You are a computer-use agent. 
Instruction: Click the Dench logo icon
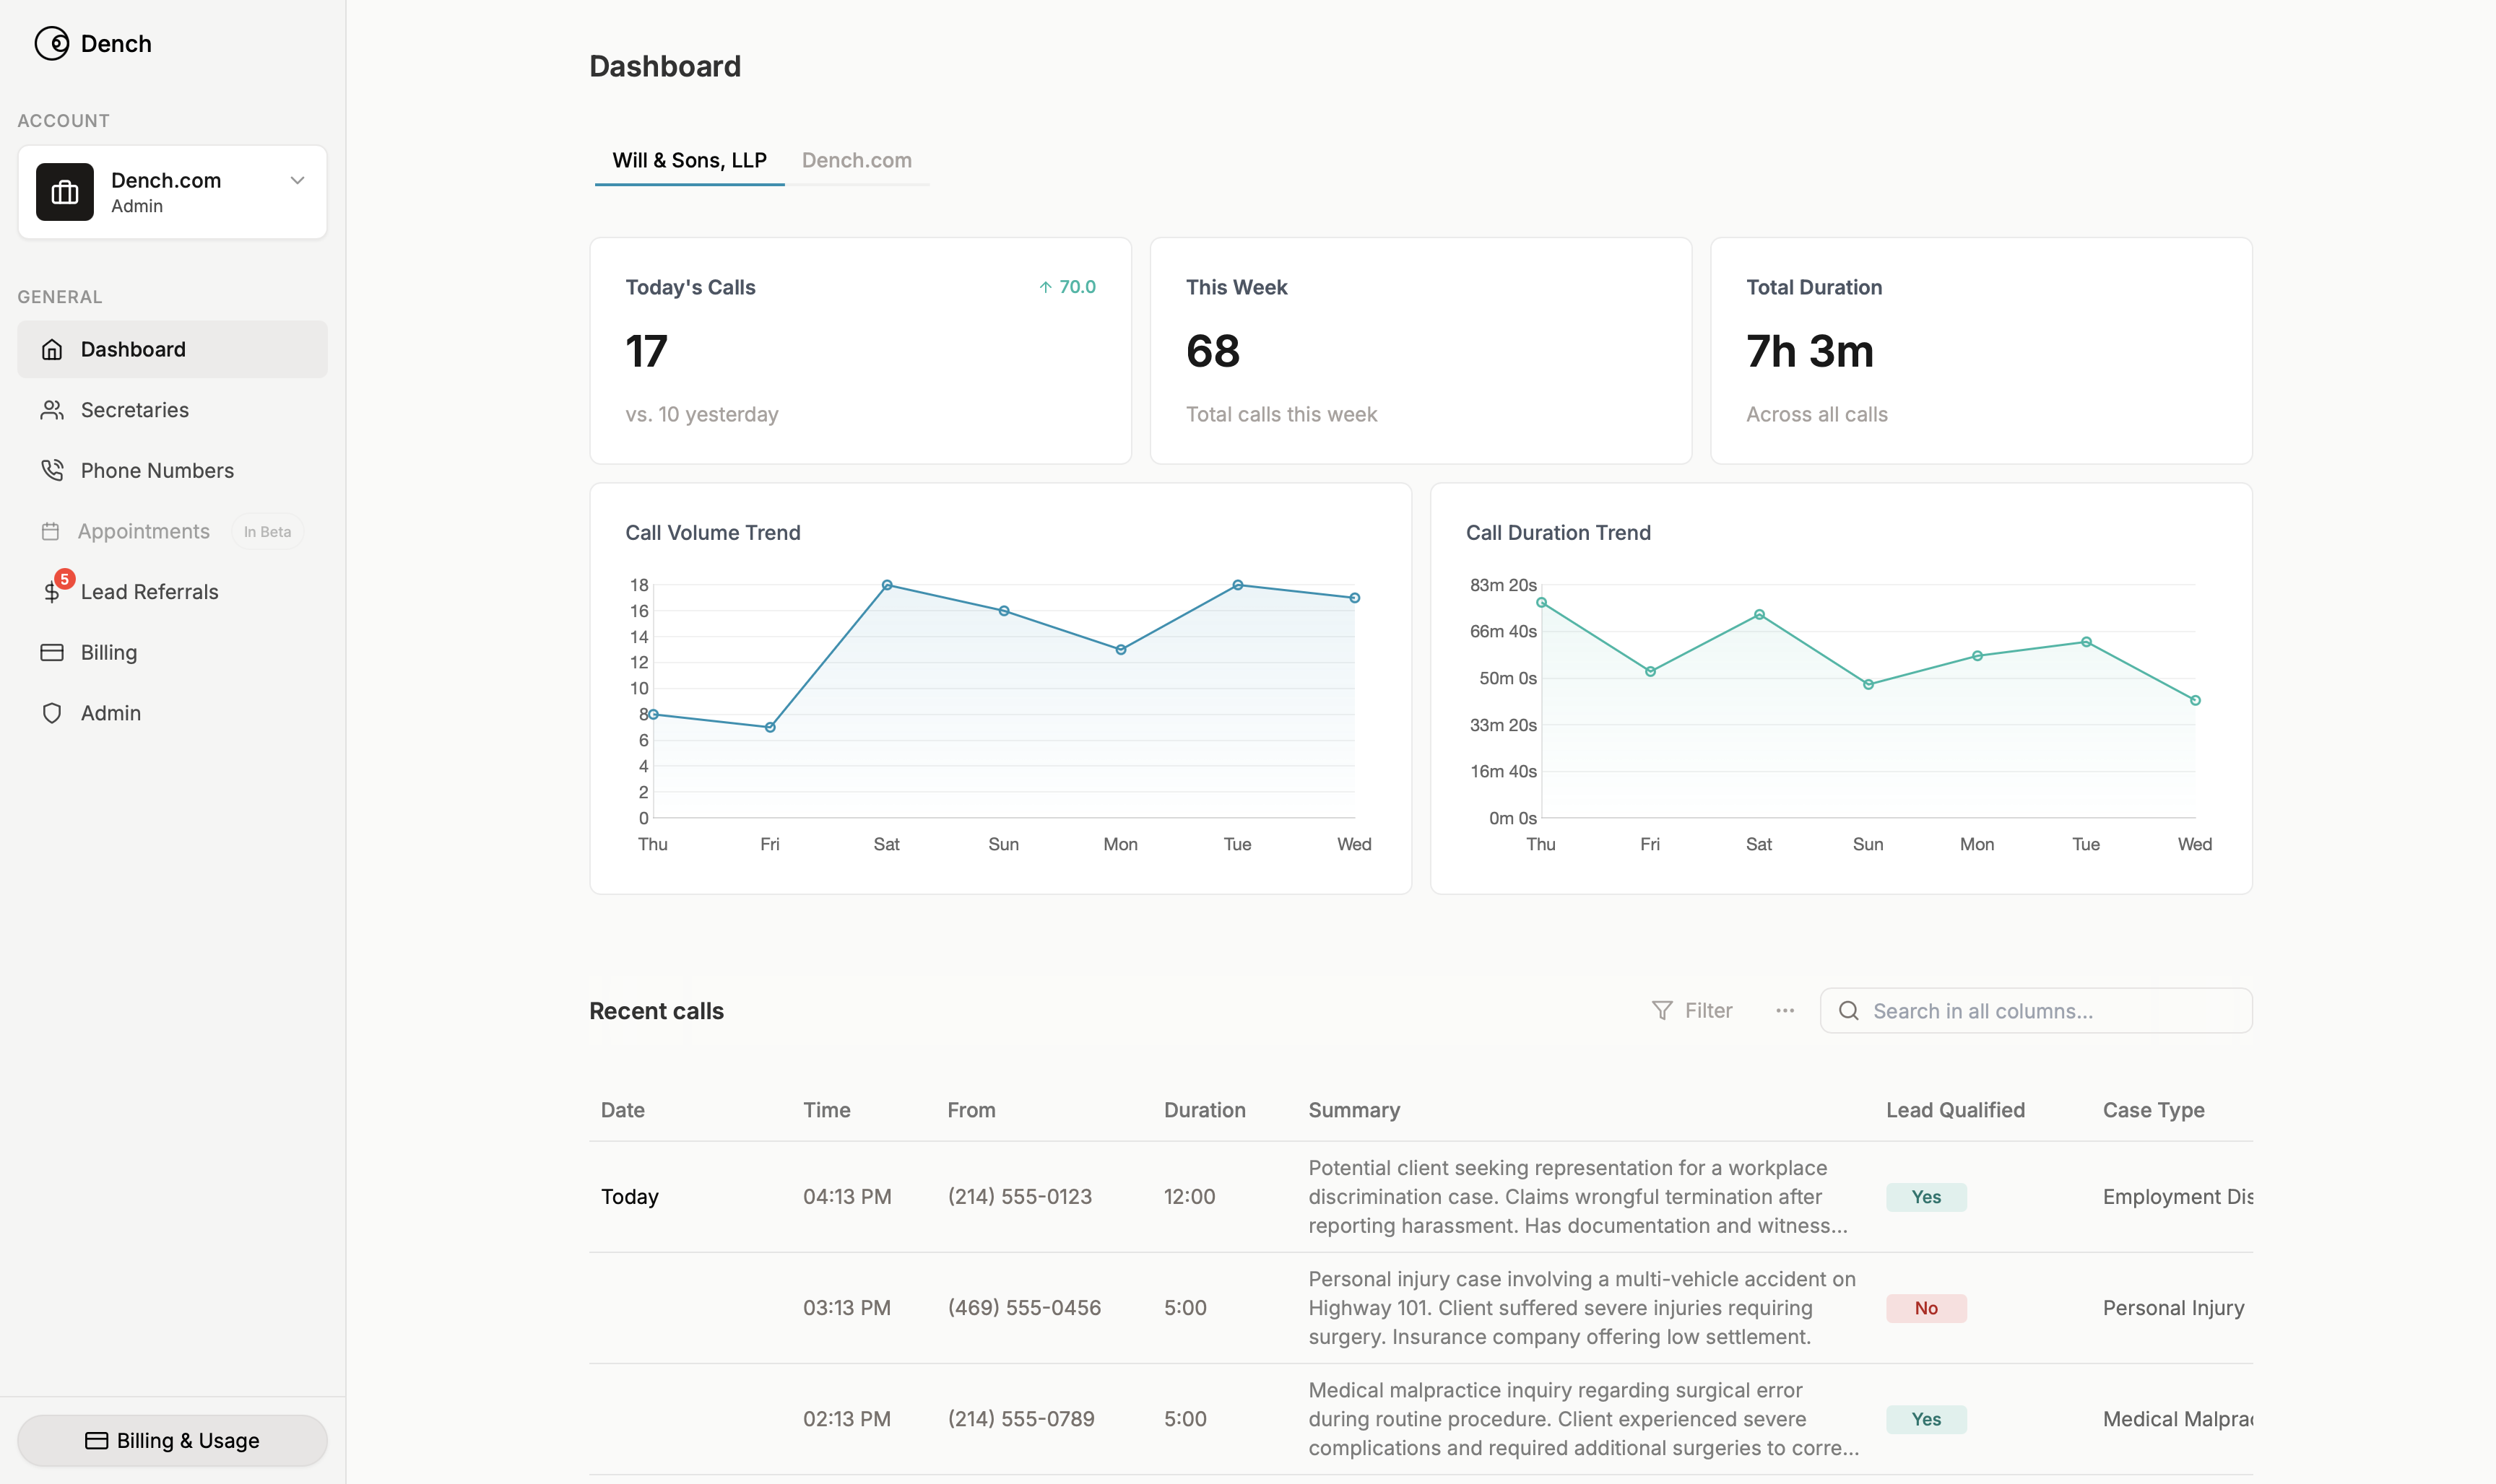coord(51,44)
